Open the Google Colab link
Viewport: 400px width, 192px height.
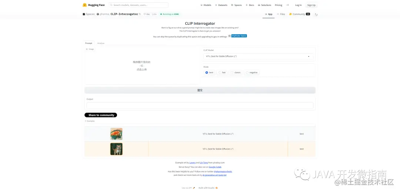pos(215,167)
